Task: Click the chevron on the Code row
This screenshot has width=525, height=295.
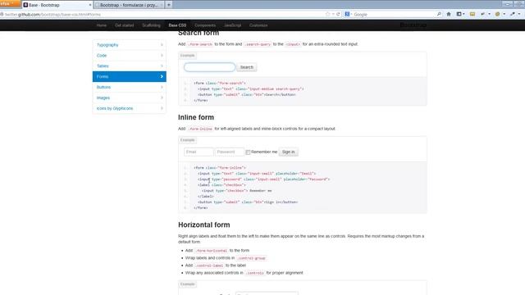Action: [162, 55]
